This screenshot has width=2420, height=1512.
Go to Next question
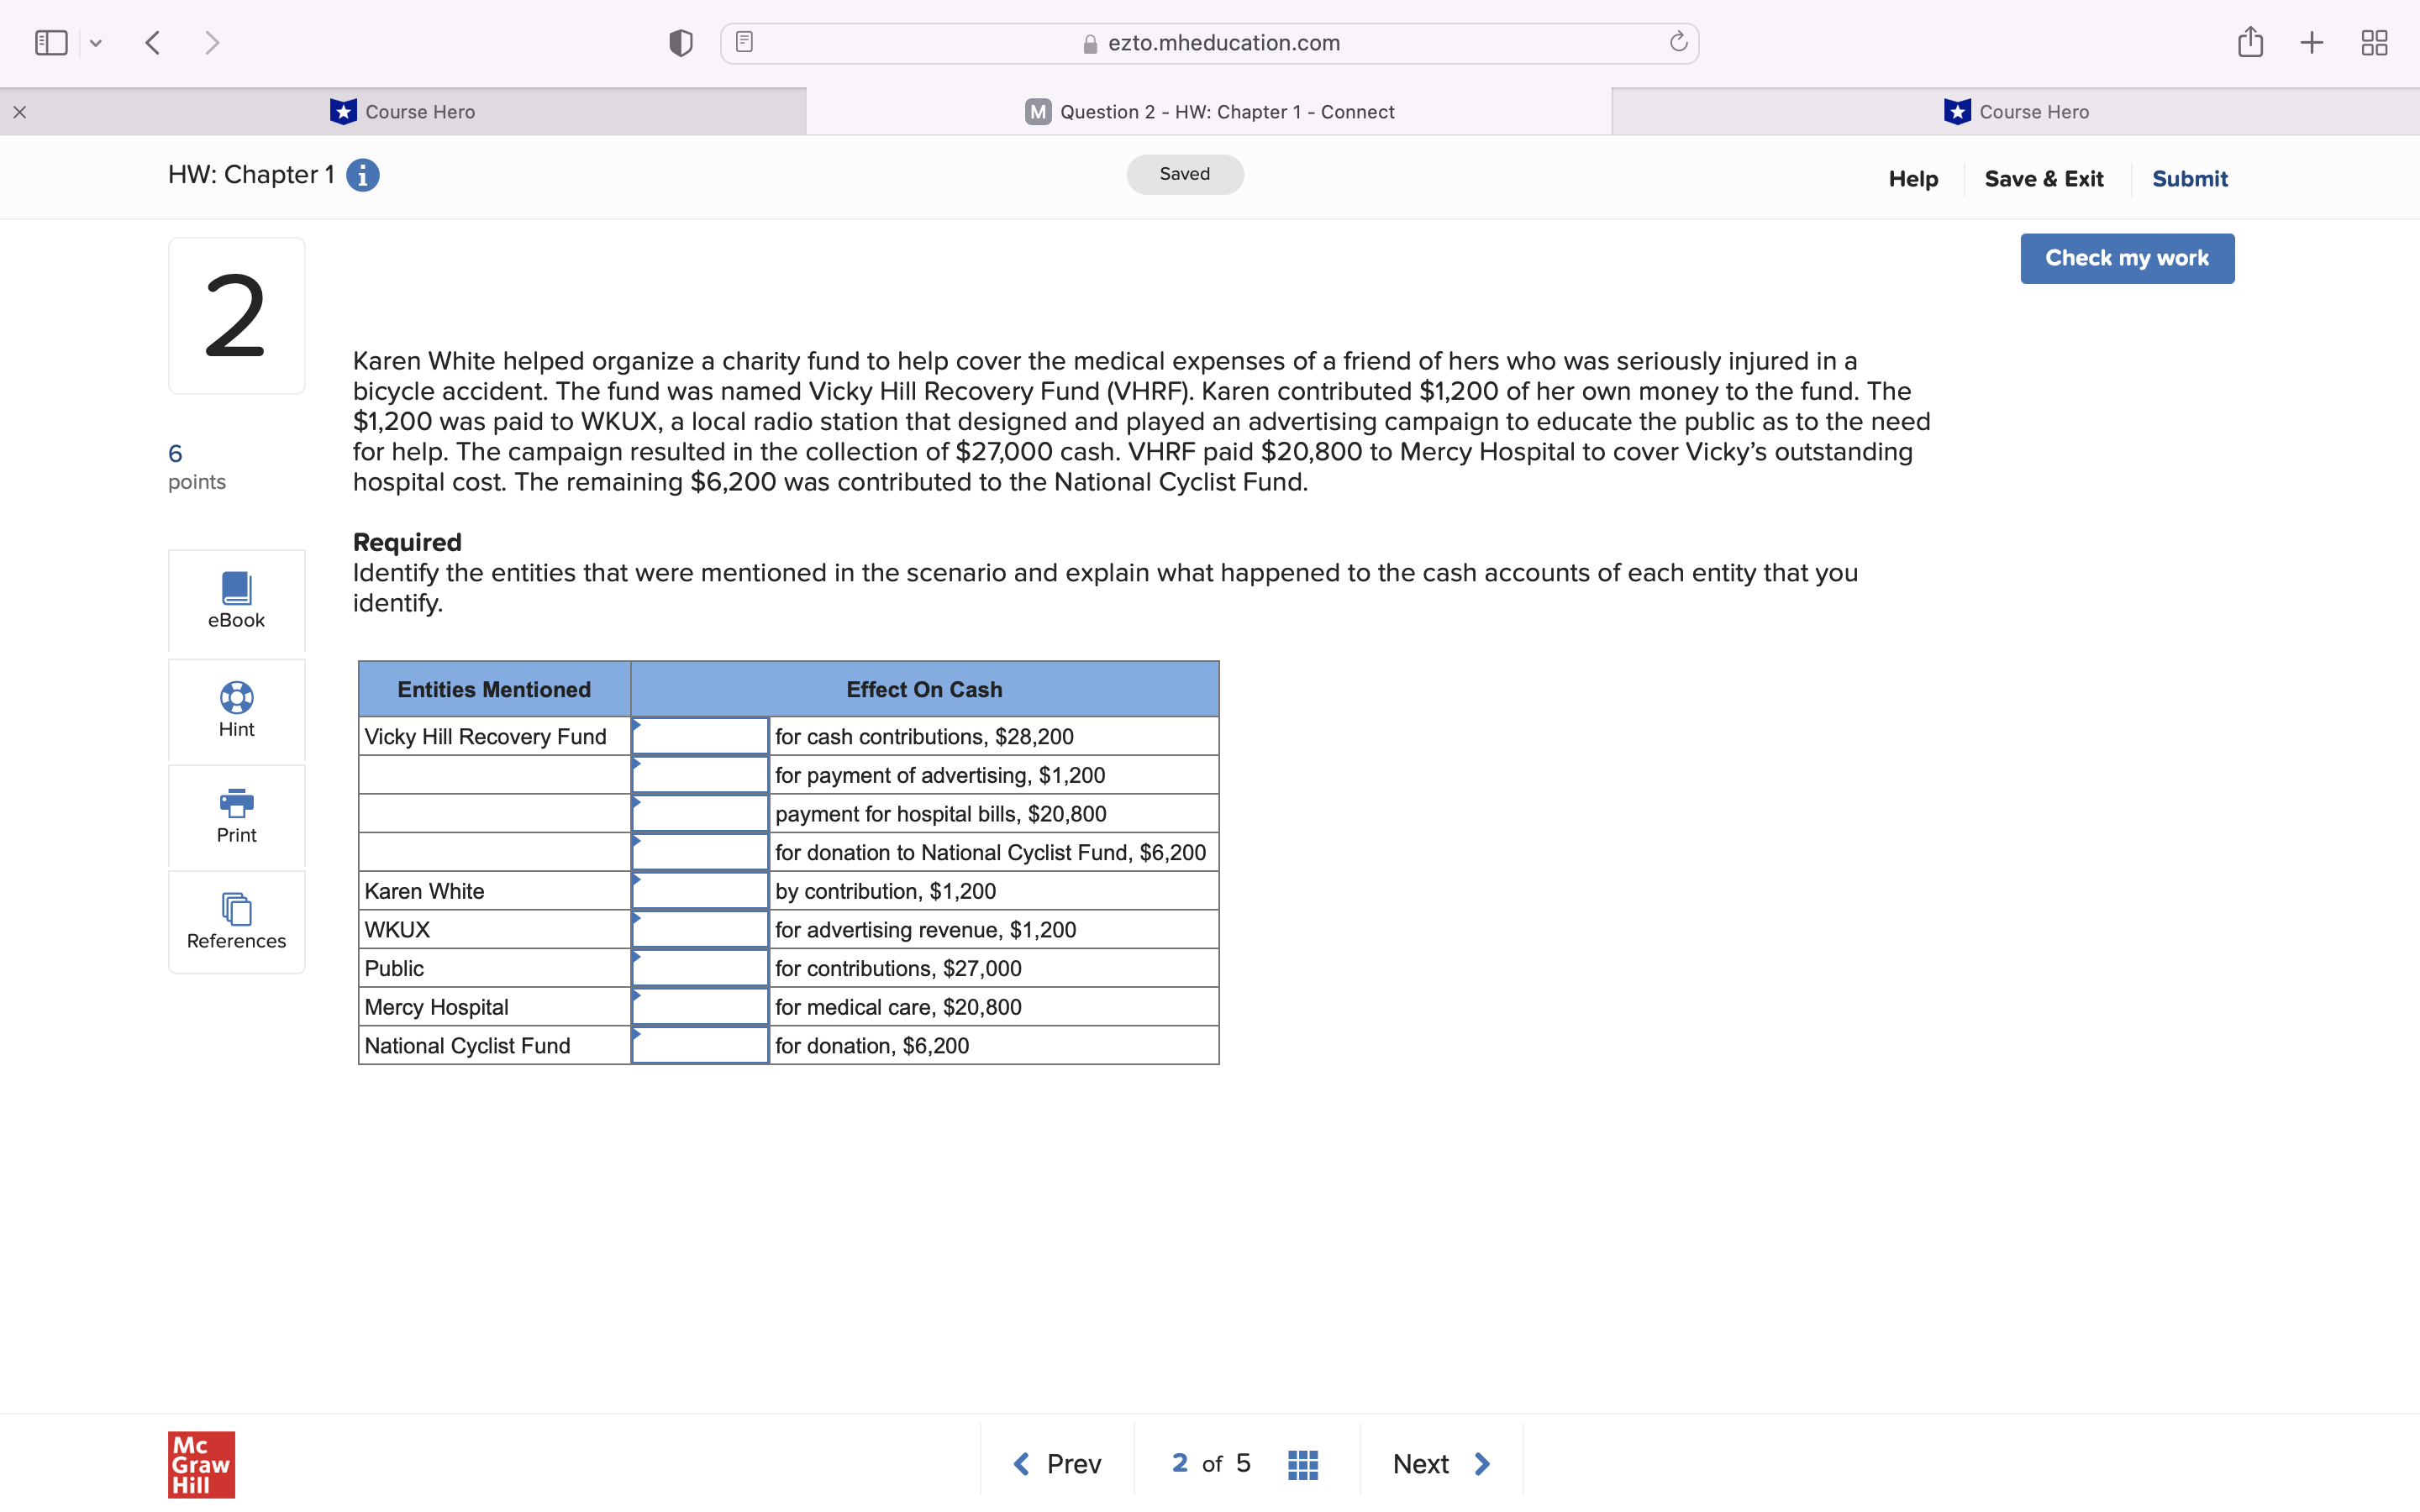pyautogui.click(x=1439, y=1463)
